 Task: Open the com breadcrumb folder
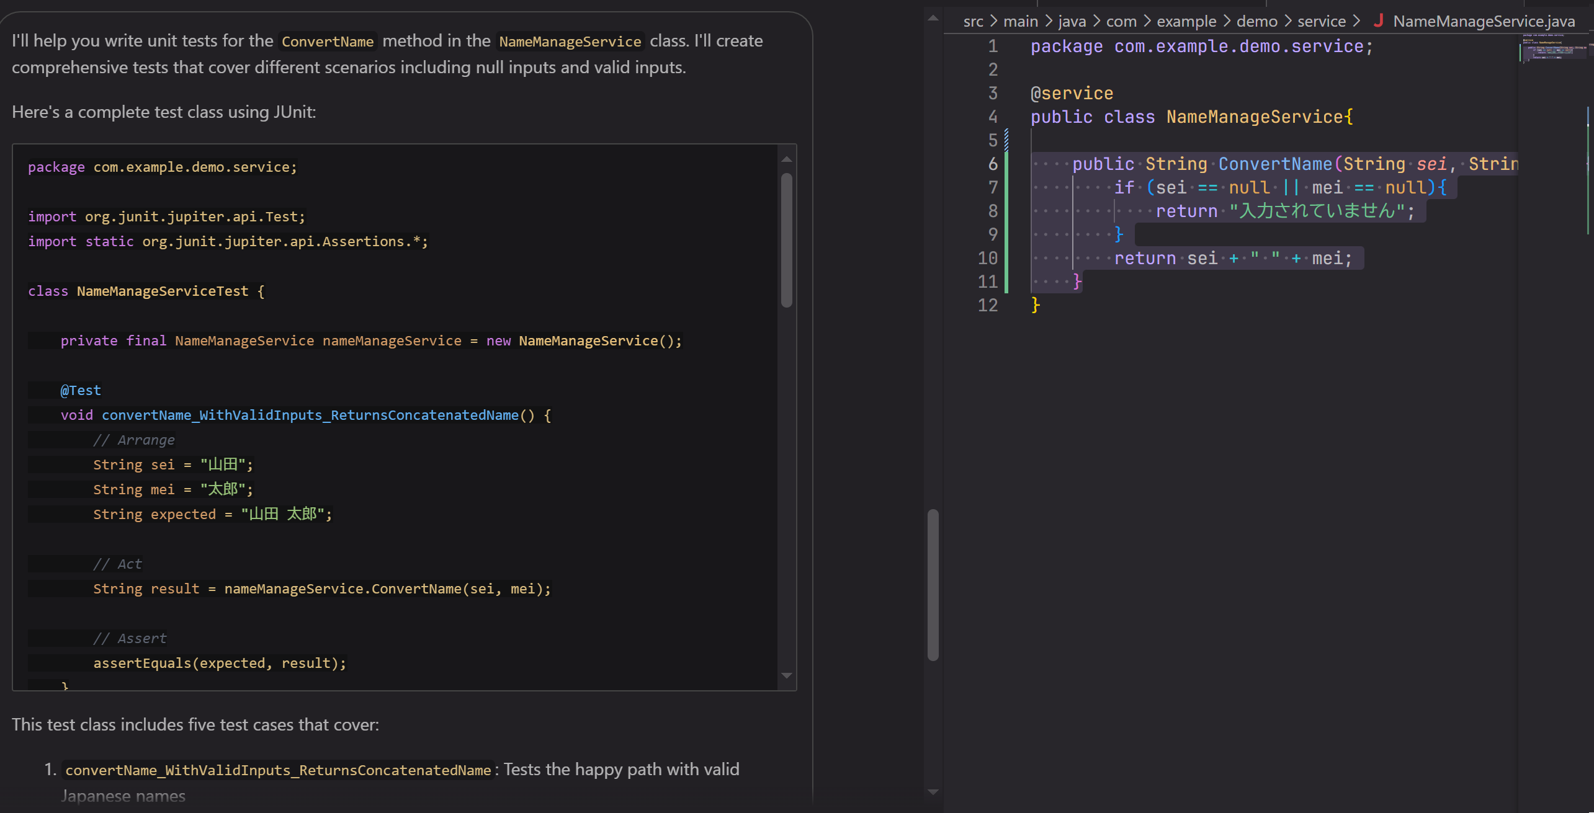(1121, 22)
